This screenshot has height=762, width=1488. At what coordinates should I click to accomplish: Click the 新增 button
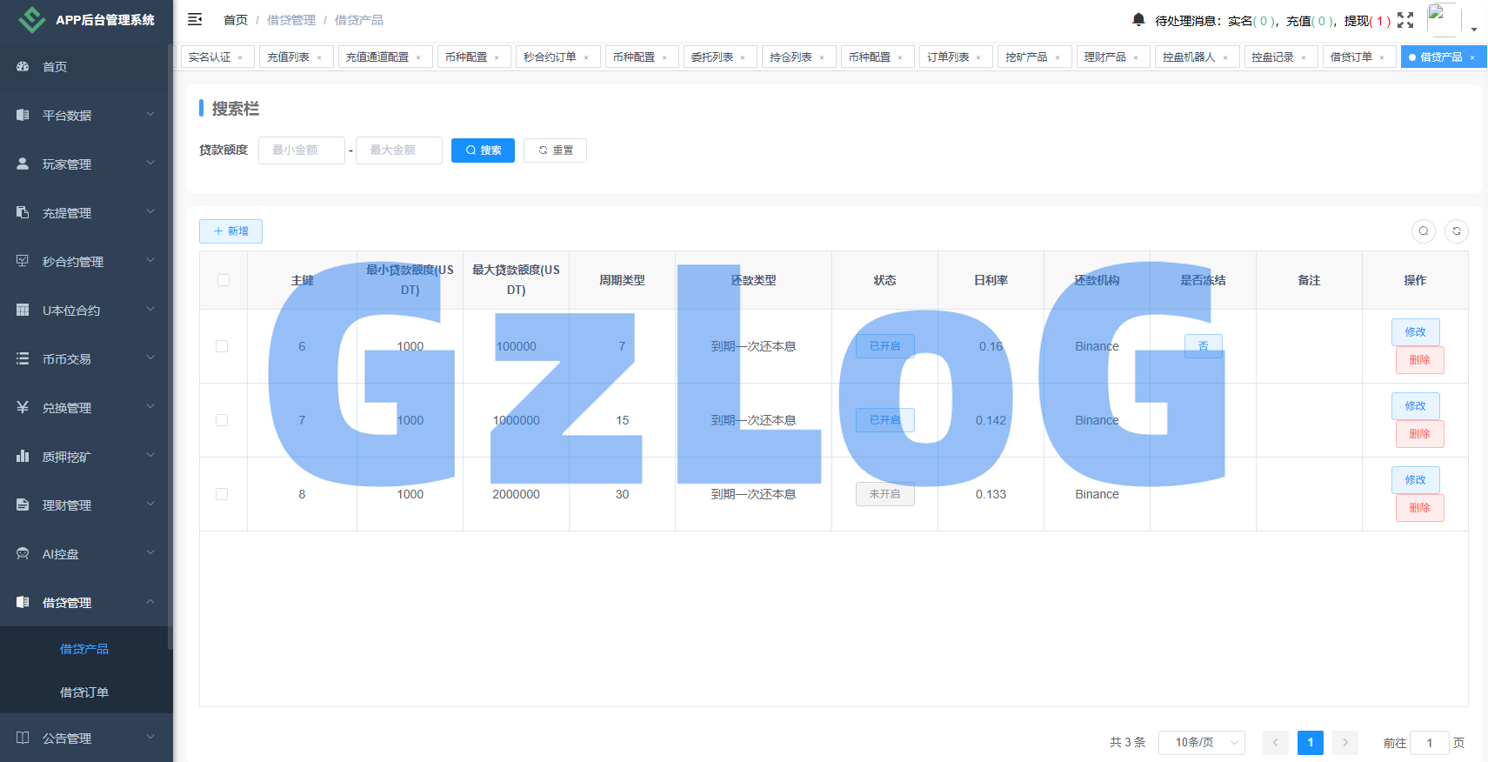pos(230,231)
